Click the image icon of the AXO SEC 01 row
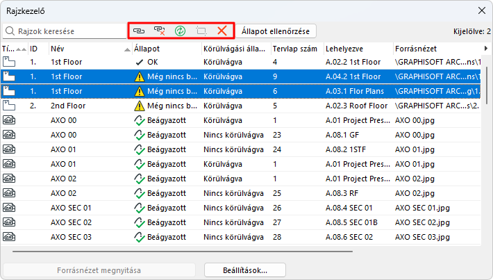The width and height of the screenshot is (493, 280). tap(9, 208)
